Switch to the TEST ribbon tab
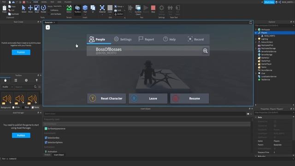Screen dimensions: 295x166 pos(52,2)
